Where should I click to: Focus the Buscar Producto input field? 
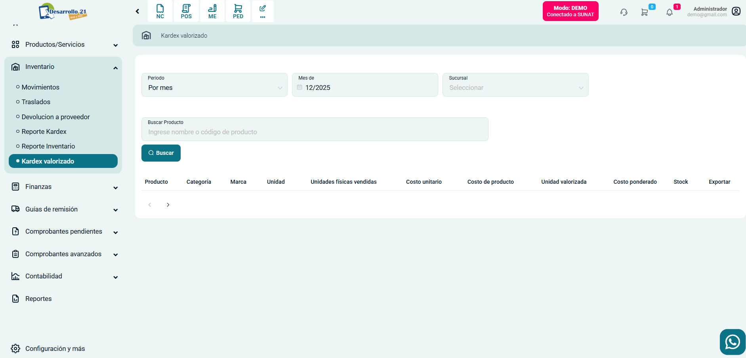pos(315,132)
